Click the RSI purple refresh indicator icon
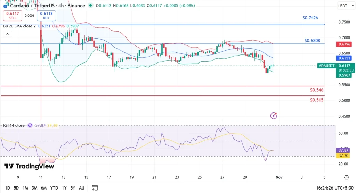Viewport: 356px width, 193px height. (30, 125)
